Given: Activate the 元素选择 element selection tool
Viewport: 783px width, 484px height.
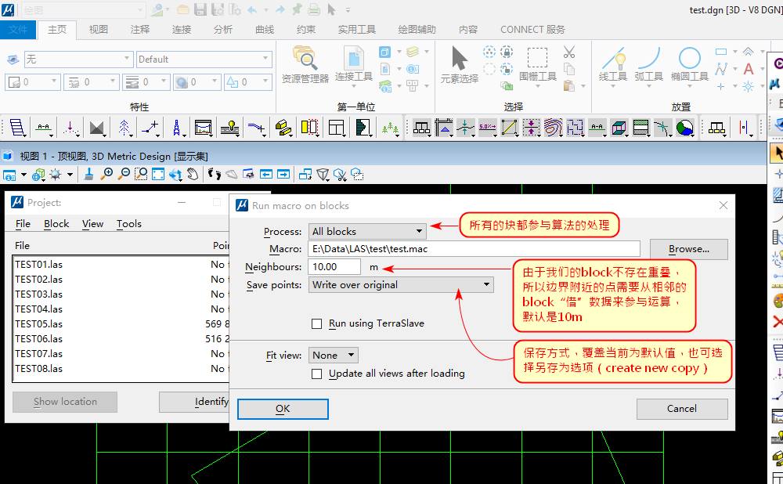Looking at the screenshot, I should 460,65.
